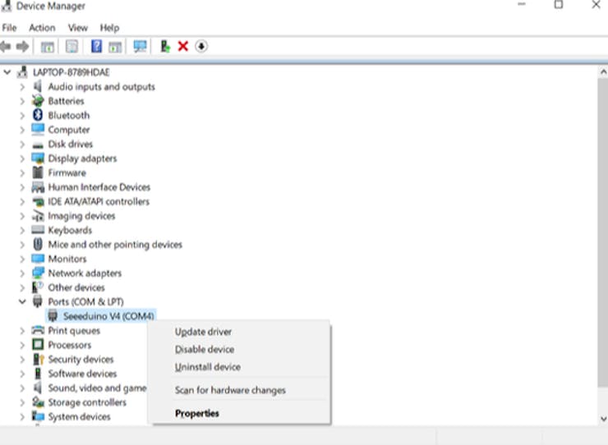608x445 pixels.
Task: Select the Seeeduino V4 (COM4) entry
Action: point(108,316)
